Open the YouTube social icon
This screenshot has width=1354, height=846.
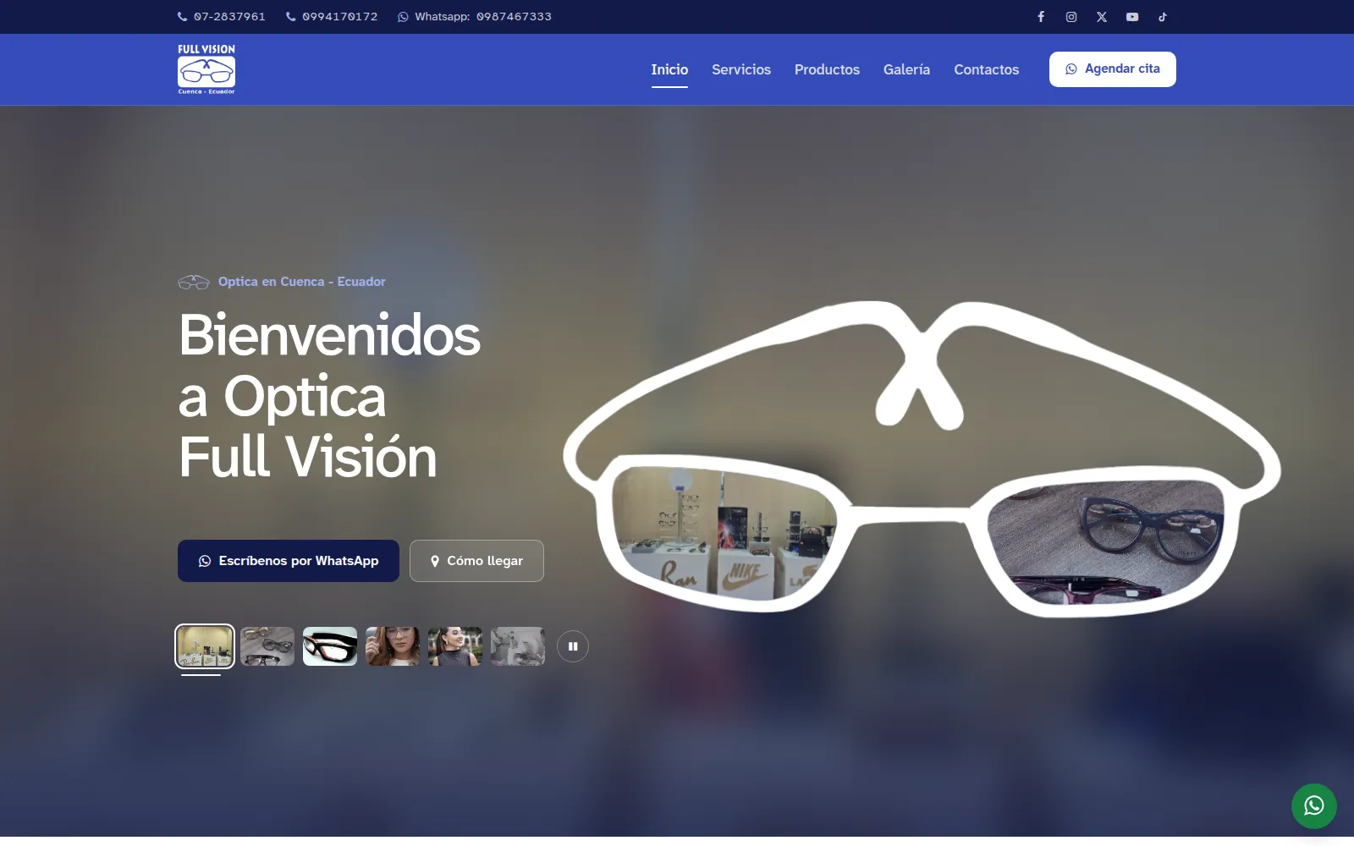click(x=1132, y=17)
